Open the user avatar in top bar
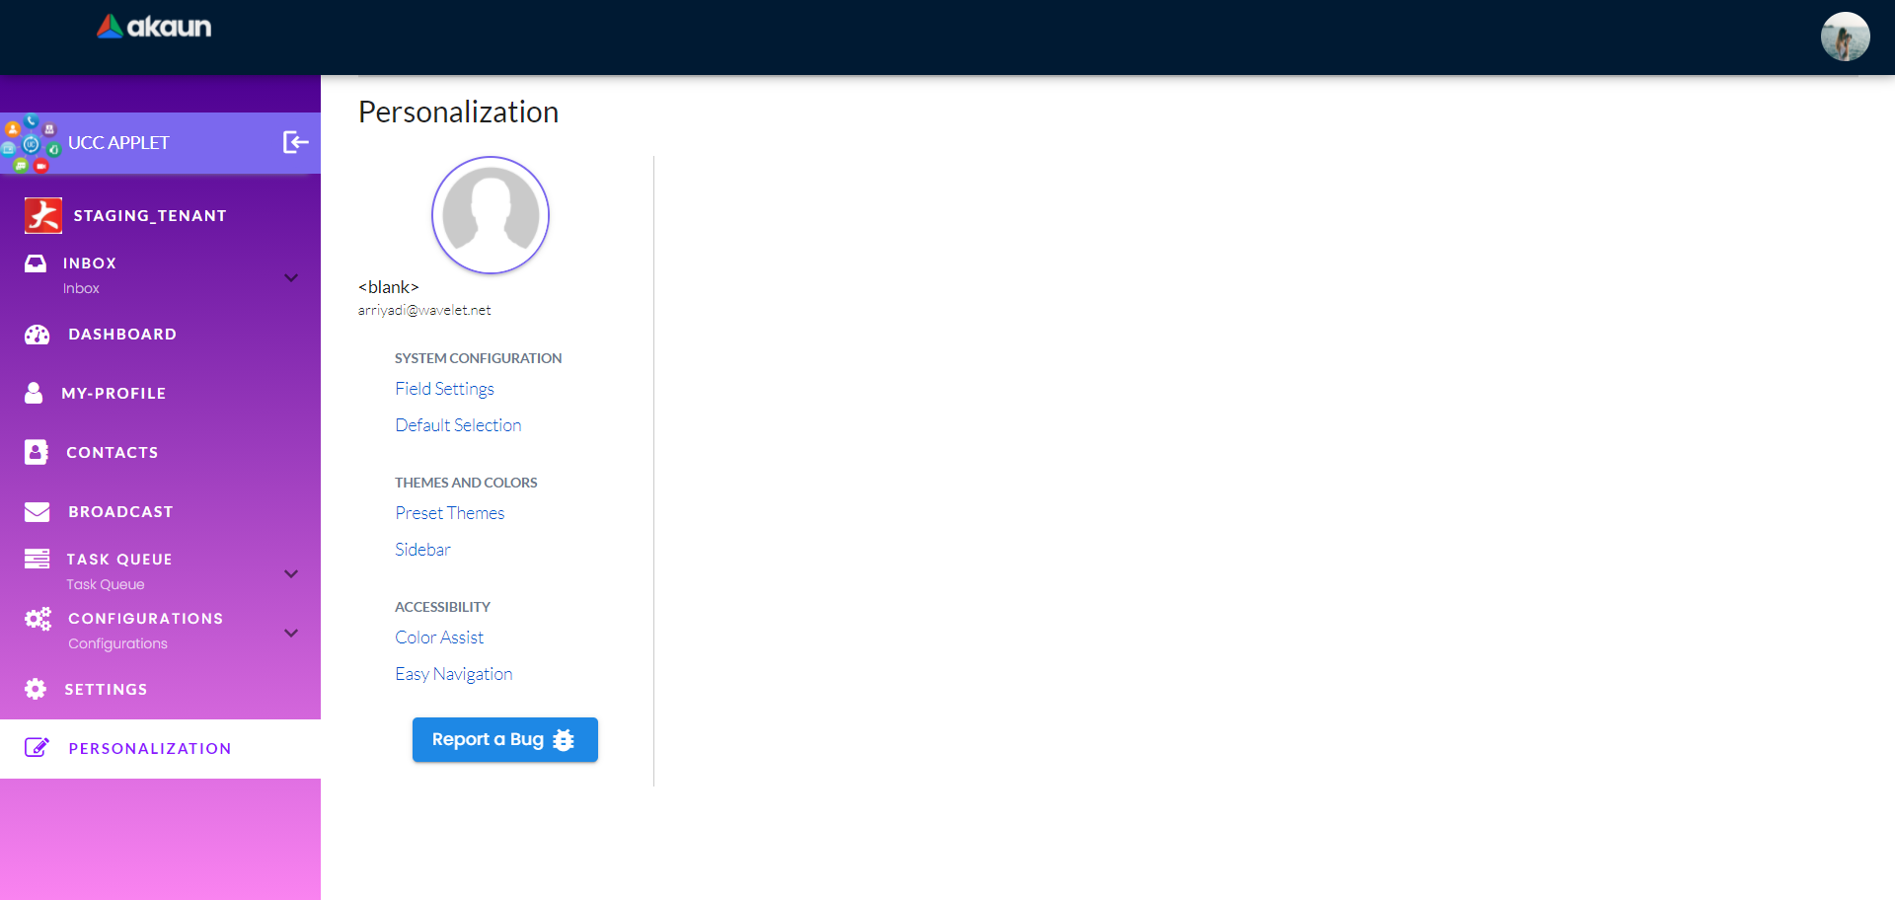The height and width of the screenshot is (900, 1895). [1845, 37]
